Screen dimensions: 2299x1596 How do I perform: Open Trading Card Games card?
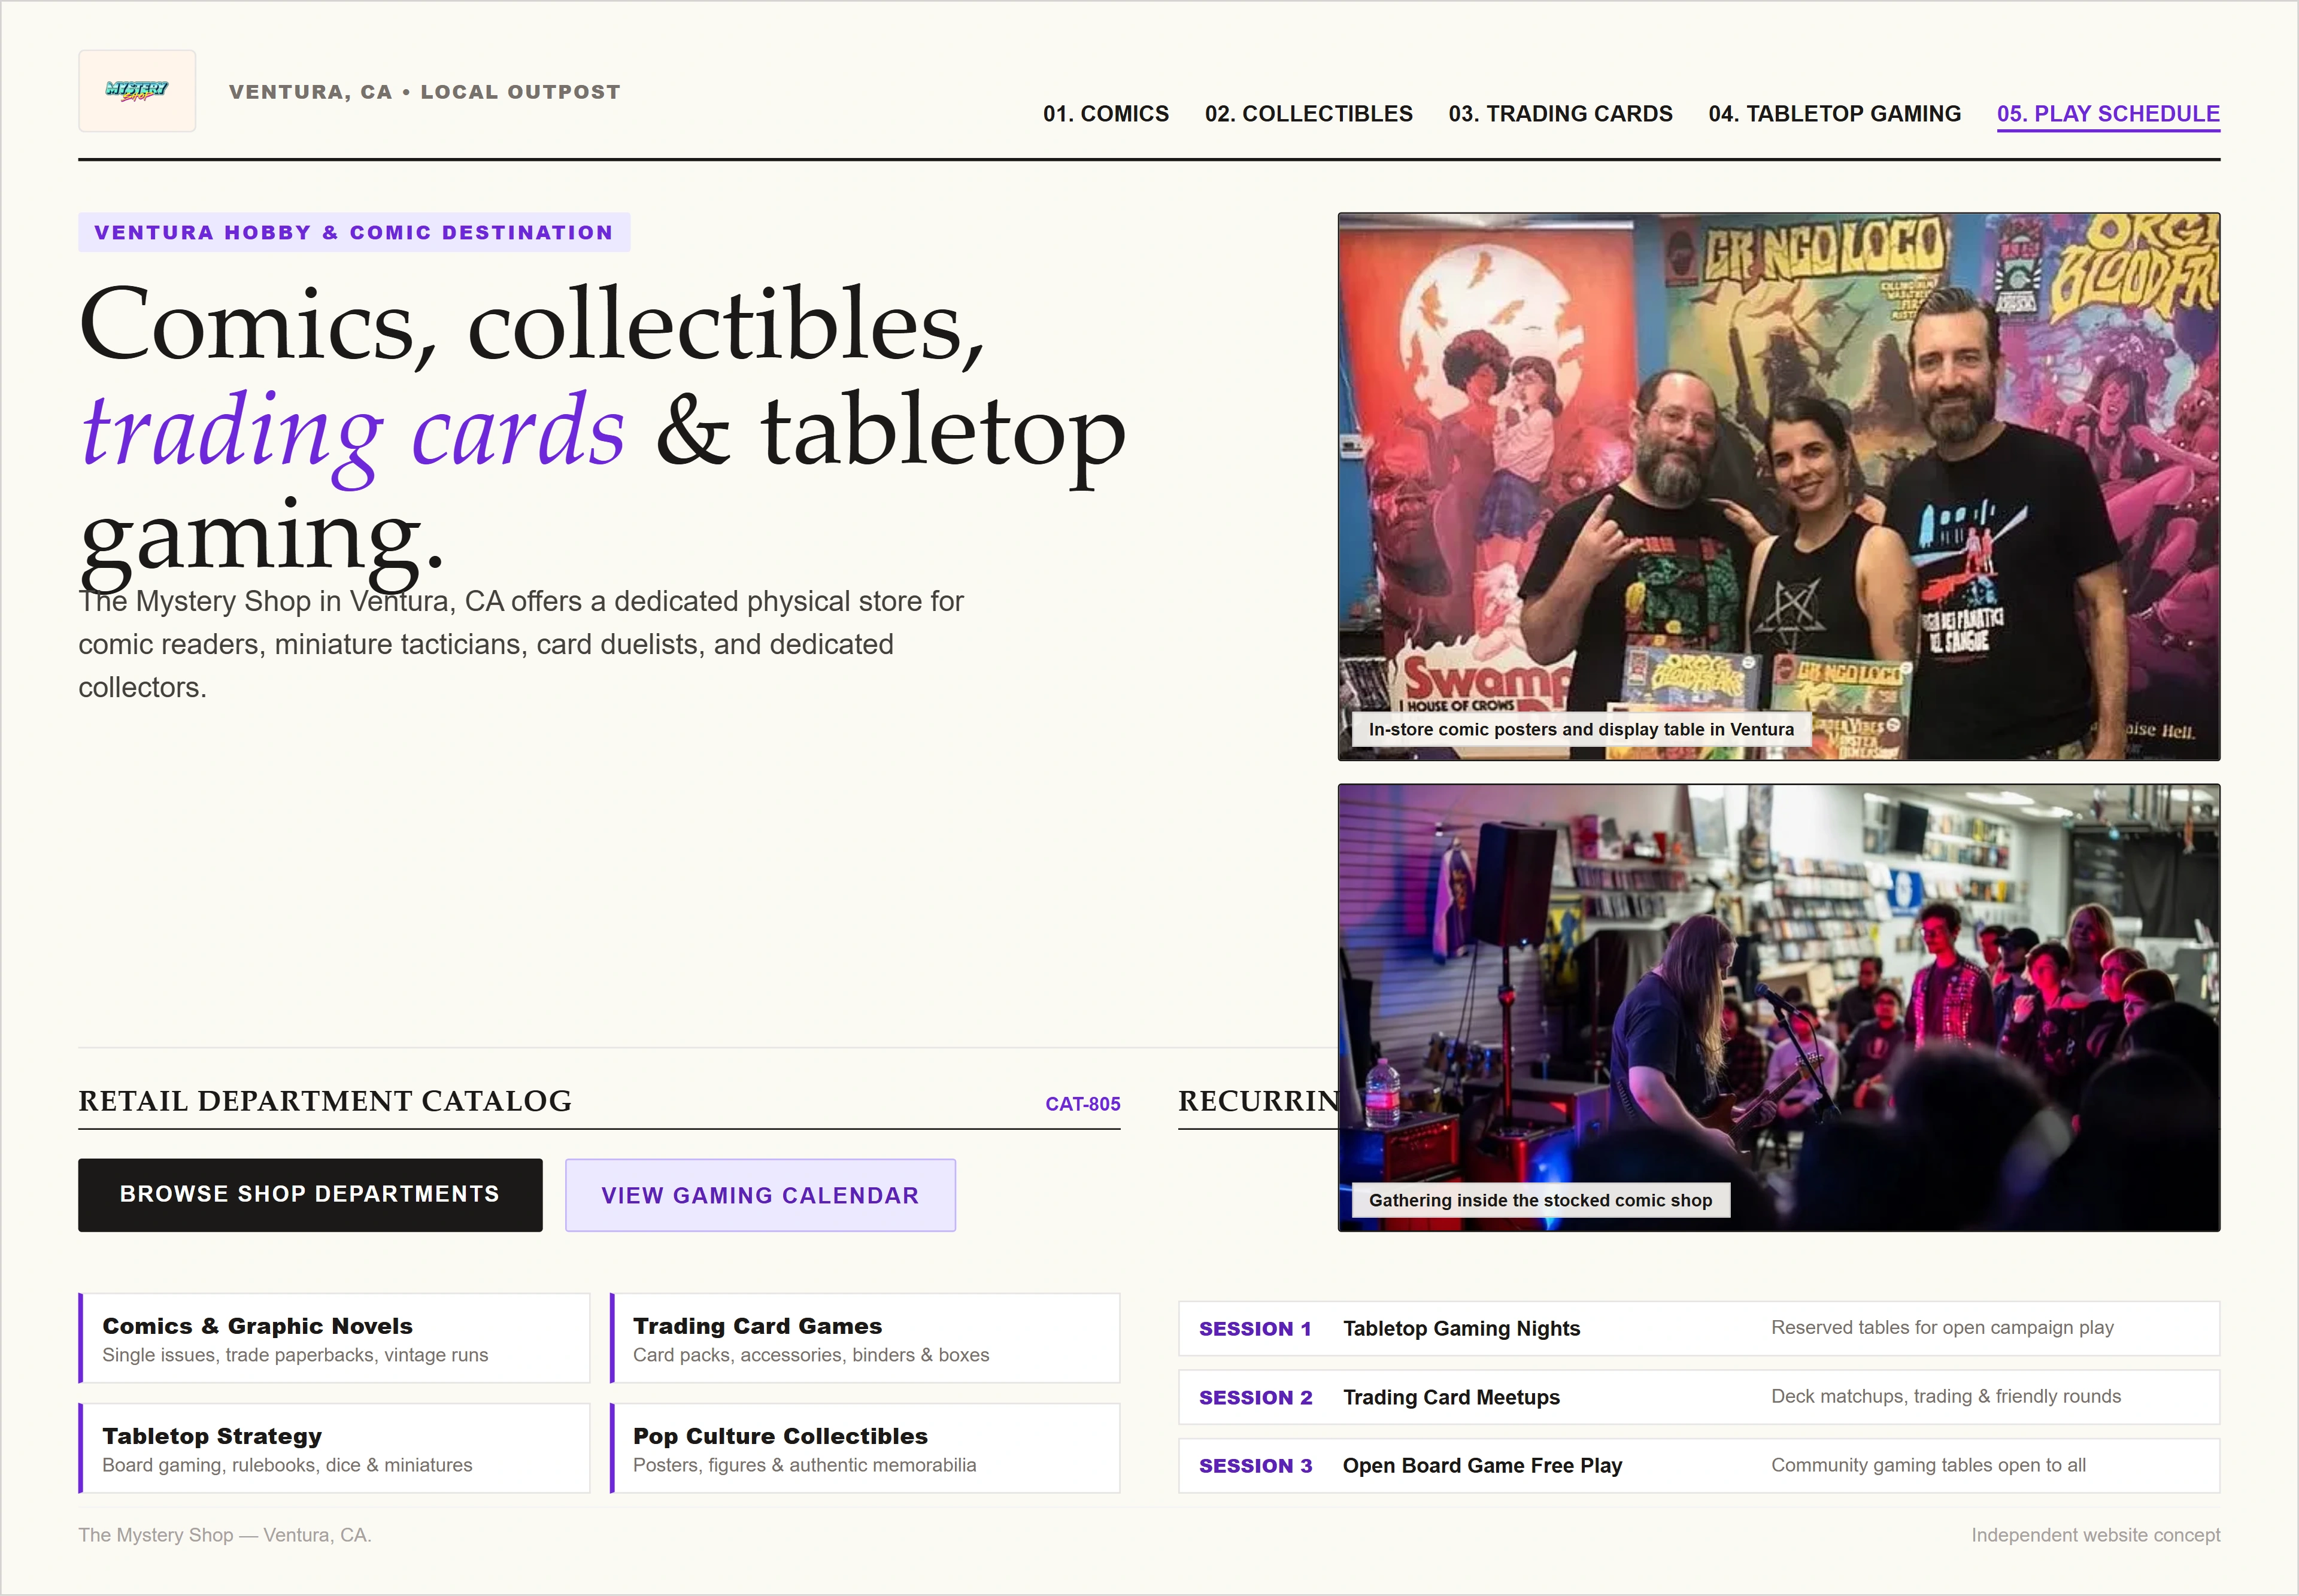click(x=865, y=1338)
